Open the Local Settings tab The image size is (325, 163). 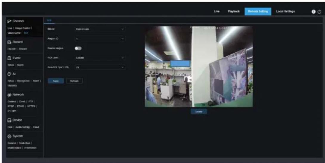pos(285,11)
